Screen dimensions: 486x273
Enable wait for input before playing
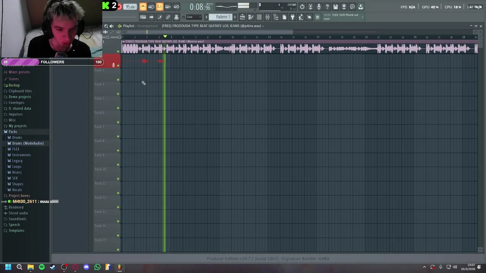[151, 6]
